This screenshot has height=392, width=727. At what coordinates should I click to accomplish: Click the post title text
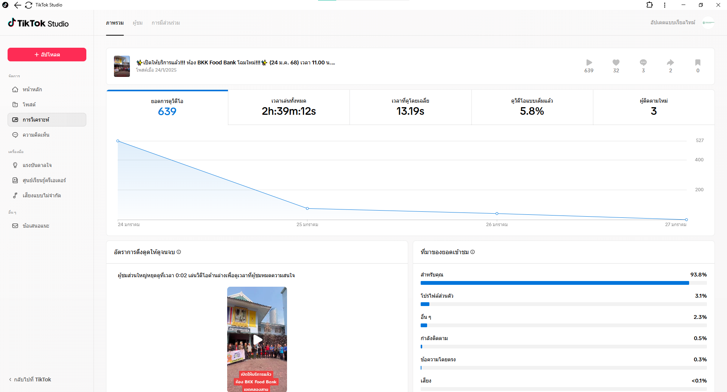[x=236, y=62]
